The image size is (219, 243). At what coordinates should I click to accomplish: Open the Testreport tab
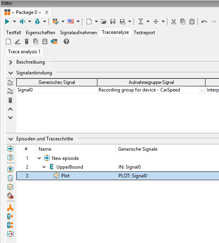point(144,32)
